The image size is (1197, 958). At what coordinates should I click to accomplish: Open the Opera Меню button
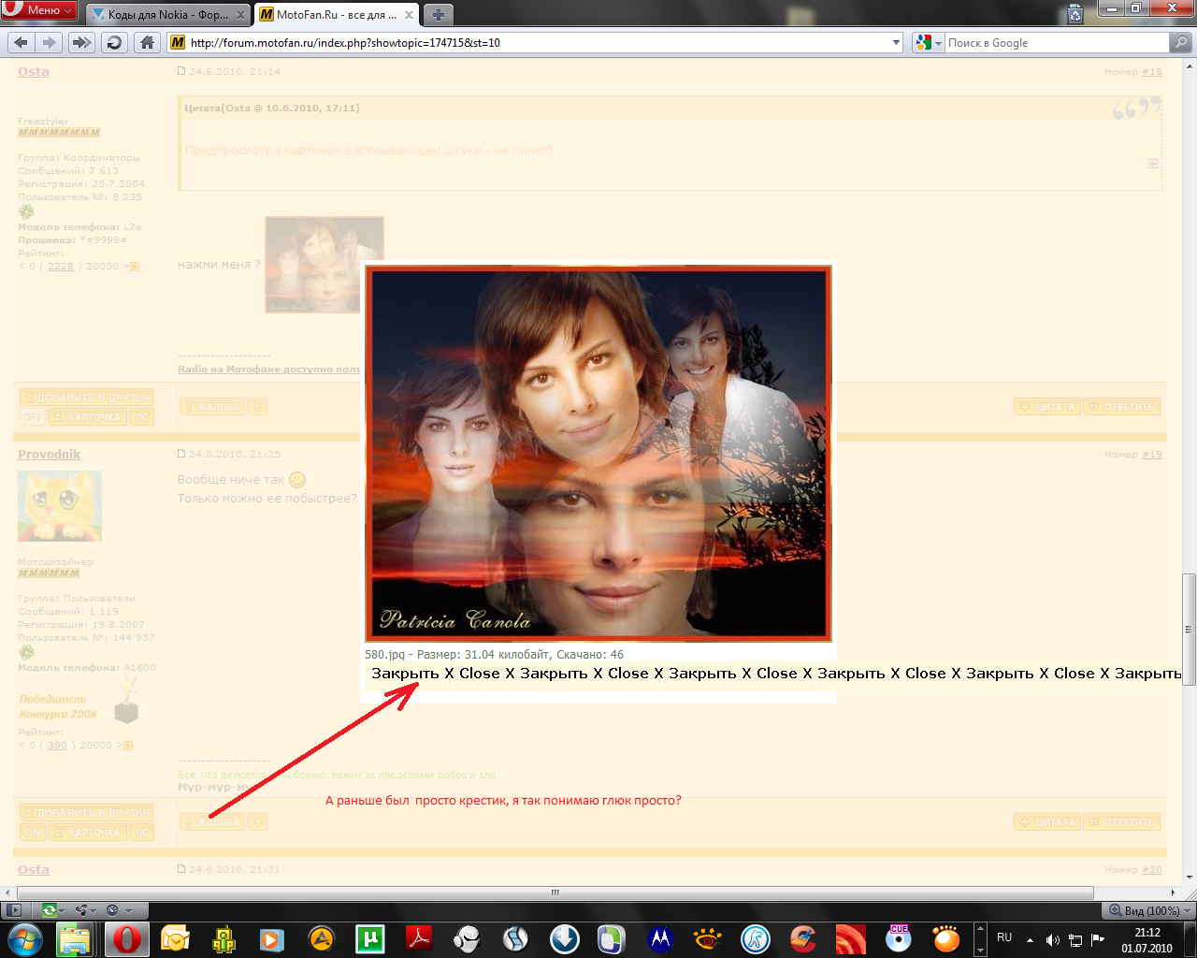[x=38, y=10]
